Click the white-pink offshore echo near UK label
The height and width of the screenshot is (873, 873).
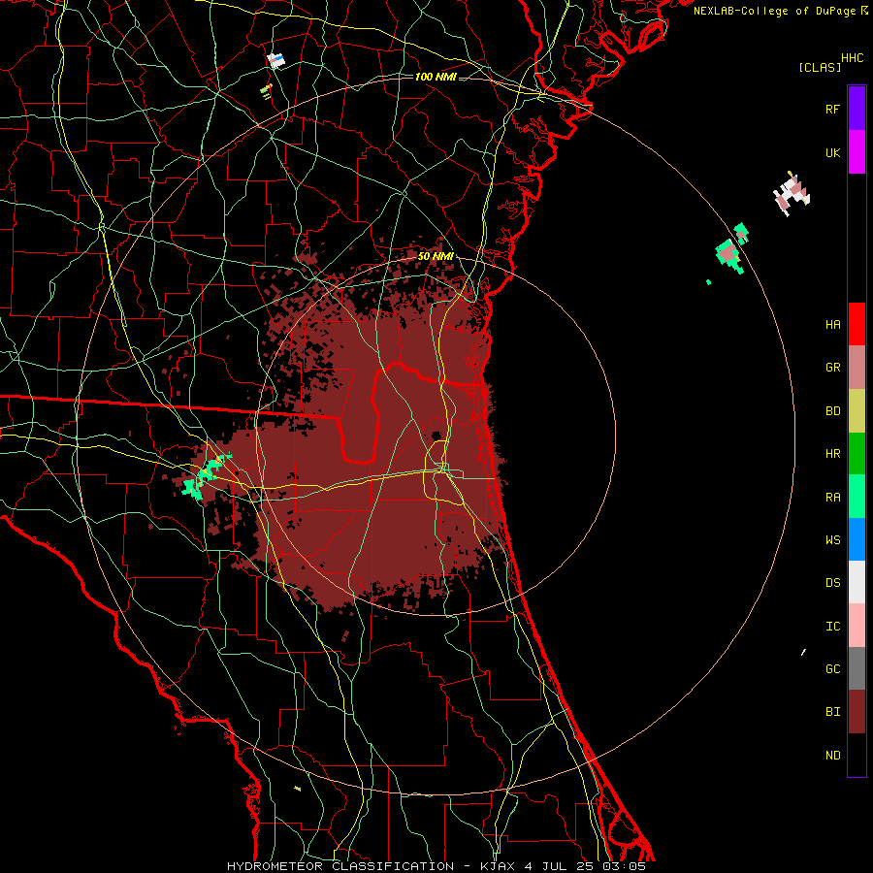pos(792,193)
